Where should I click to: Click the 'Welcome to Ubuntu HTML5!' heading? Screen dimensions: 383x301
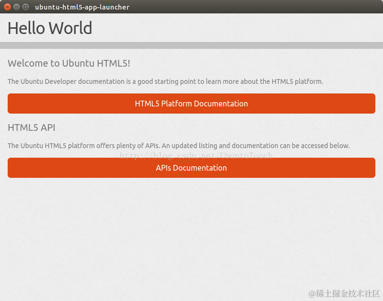click(69, 63)
